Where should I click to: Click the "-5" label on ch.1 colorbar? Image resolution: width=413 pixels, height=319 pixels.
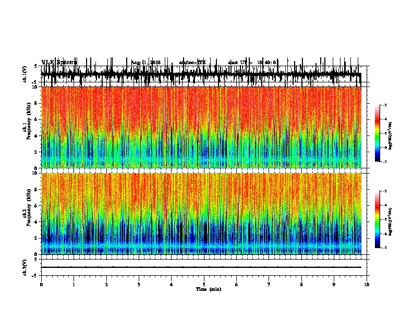(384, 133)
